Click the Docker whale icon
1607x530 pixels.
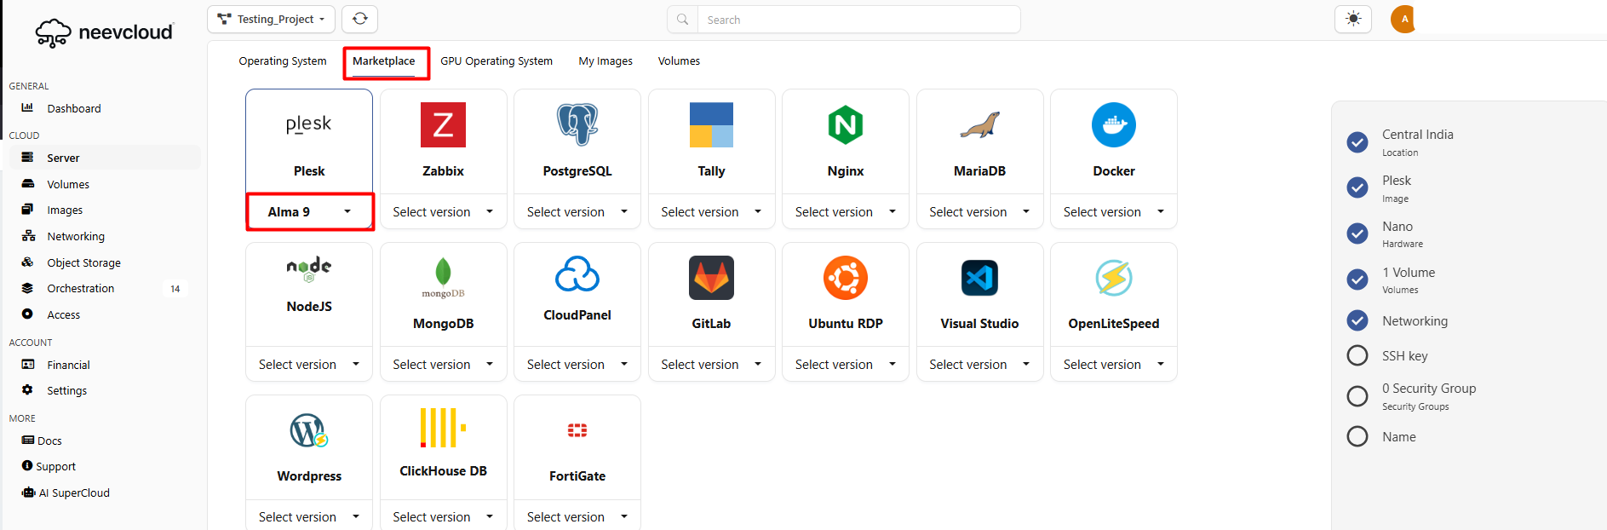pos(1113,125)
